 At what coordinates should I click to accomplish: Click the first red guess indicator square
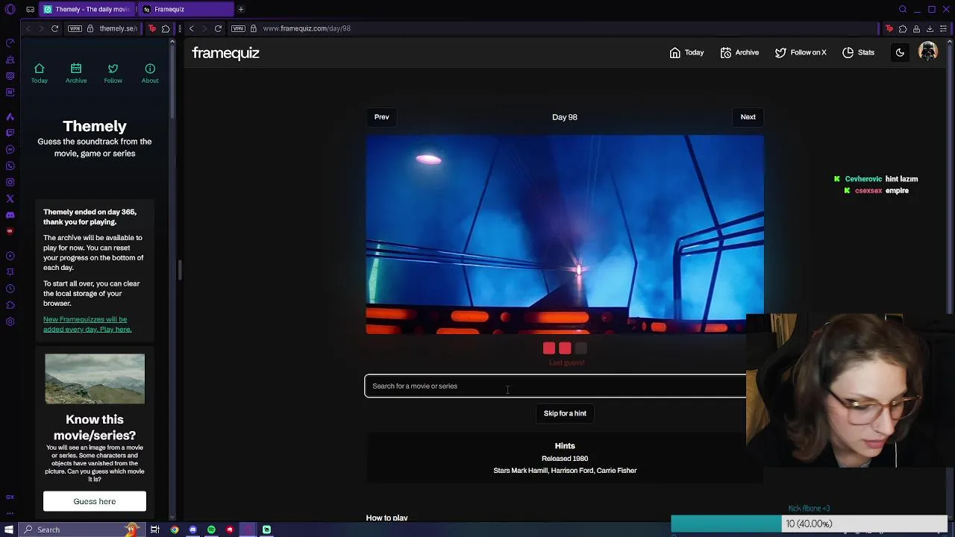[549, 348]
